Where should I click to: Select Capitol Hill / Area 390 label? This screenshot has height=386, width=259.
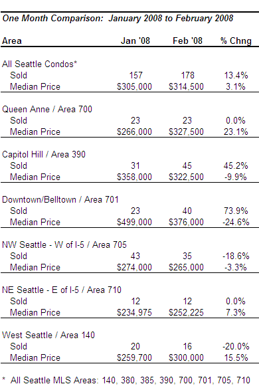44,155
